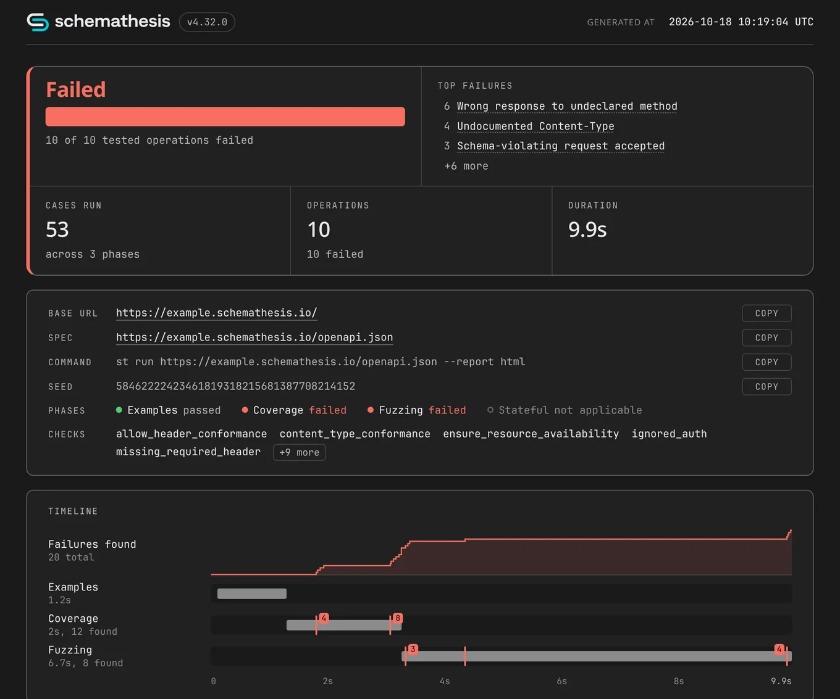Copy the base URL
Screen dimensions: 840x699
pyautogui.click(x=766, y=313)
